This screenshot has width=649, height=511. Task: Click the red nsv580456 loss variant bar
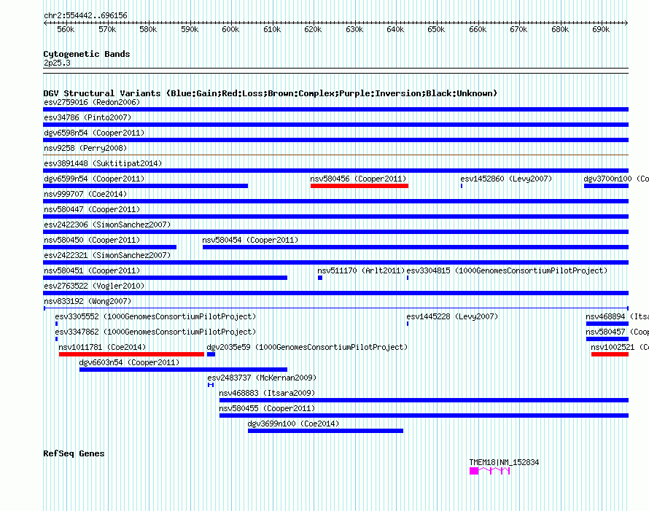tap(360, 186)
